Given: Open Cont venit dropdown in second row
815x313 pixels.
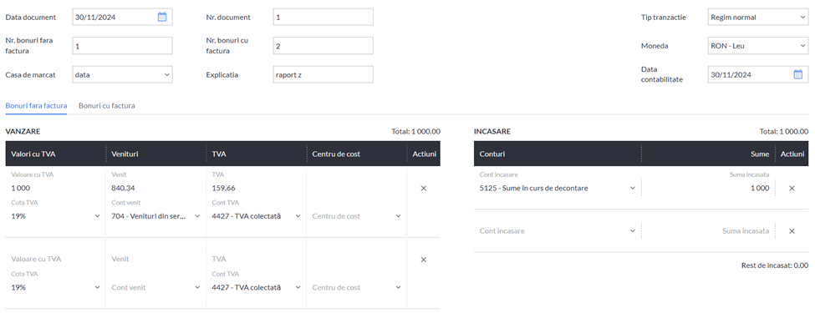Looking at the screenshot, I should click(x=156, y=288).
